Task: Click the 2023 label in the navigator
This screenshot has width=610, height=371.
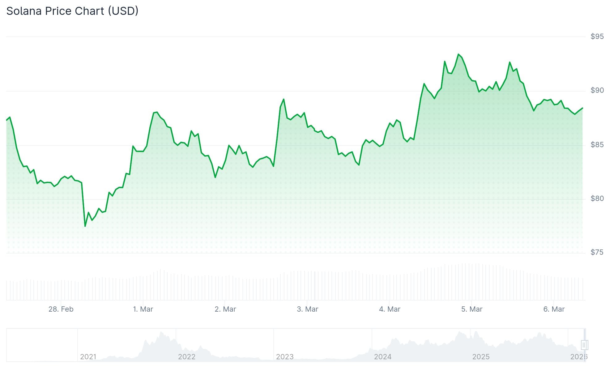Action: [x=284, y=357]
